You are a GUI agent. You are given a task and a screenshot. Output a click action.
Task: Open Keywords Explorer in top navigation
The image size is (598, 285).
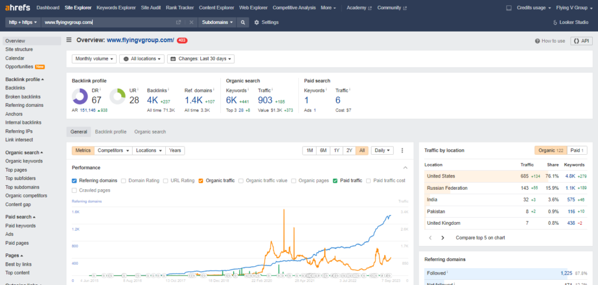pos(116,8)
